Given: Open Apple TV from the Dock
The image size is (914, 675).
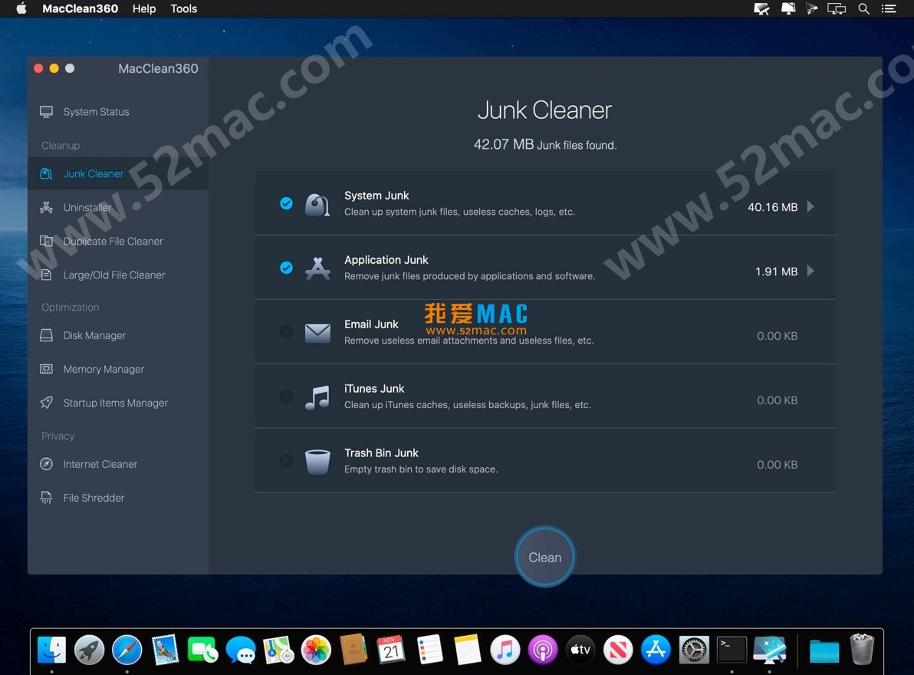Looking at the screenshot, I should coord(580,650).
